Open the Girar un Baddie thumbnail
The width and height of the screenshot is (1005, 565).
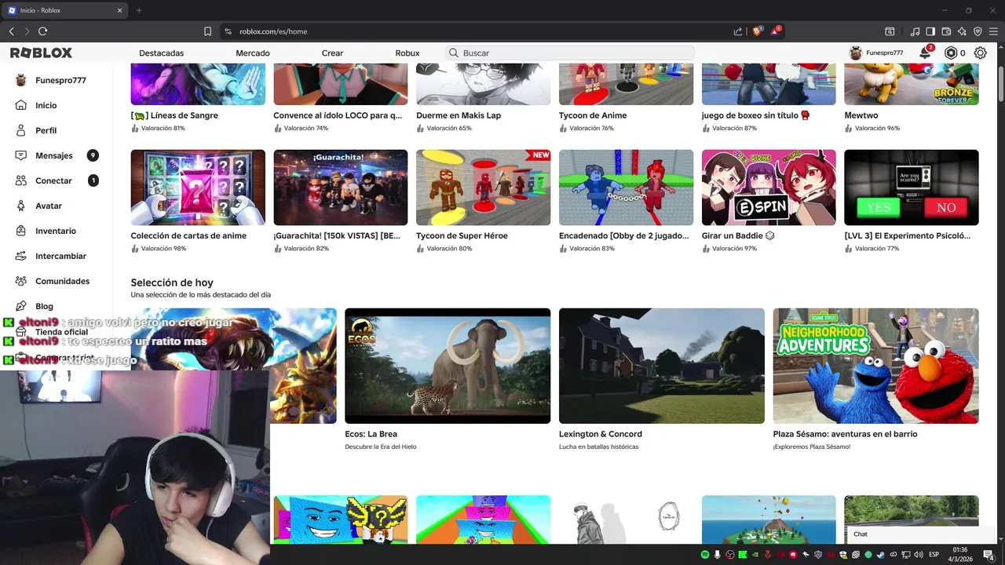[769, 188]
